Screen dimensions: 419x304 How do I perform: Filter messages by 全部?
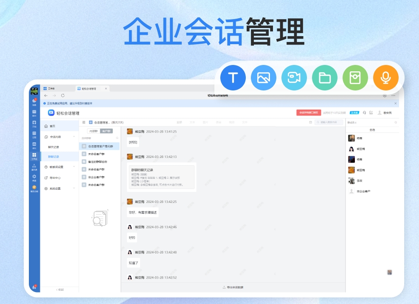tap(179, 122)
